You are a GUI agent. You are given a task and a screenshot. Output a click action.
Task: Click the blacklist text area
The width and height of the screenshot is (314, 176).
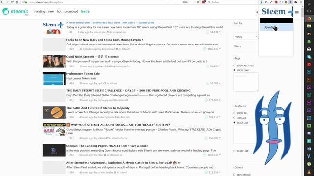pyautogui.click(x=244, y=134)
